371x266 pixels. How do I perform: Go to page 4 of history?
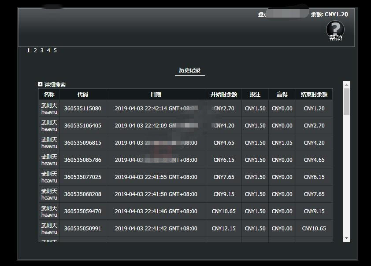(48, 50)
